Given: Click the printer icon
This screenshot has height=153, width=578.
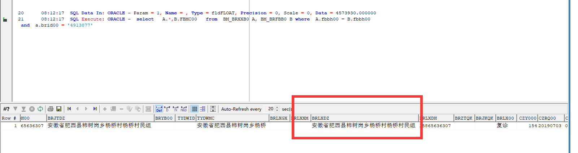Looking at the screenshot, I should [x=51, y=109].
